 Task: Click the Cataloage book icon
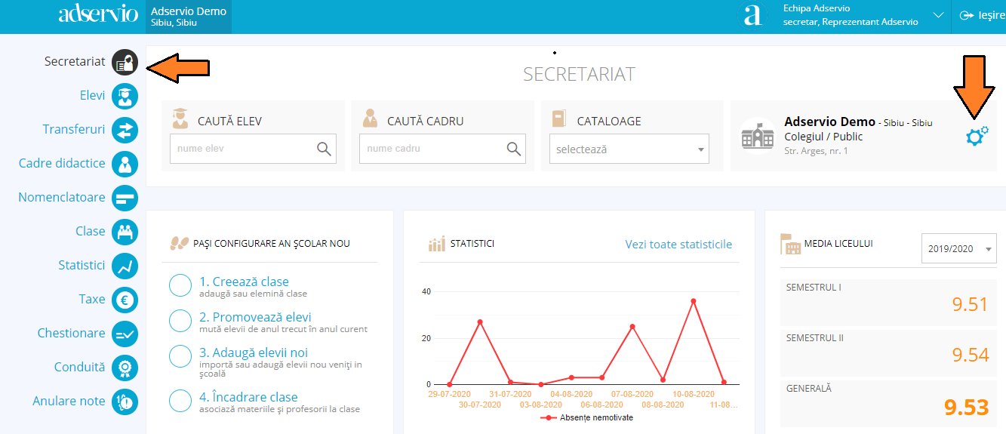point(559,119)
